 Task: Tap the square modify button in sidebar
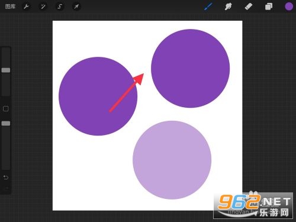pos(6,108)
